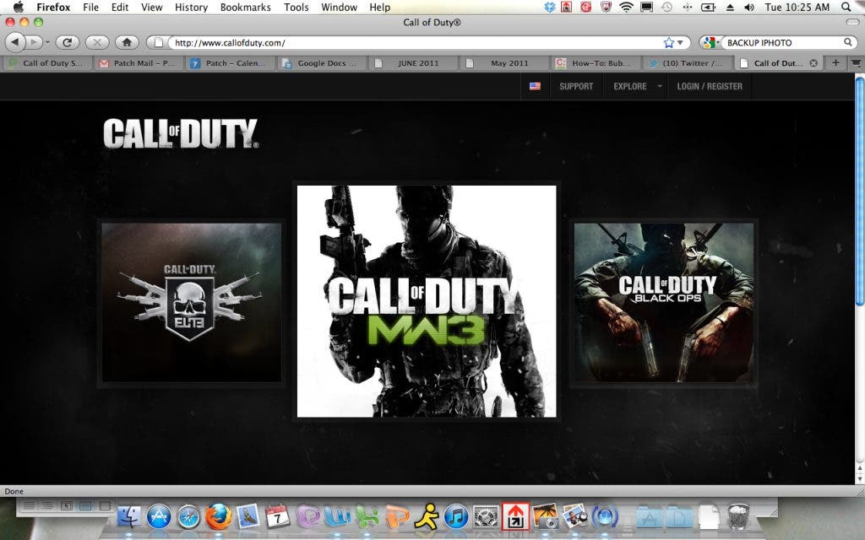This screenshot has width=865, height=540.
Task: Go back with the browser Back arrow
Action: [15, 42]
